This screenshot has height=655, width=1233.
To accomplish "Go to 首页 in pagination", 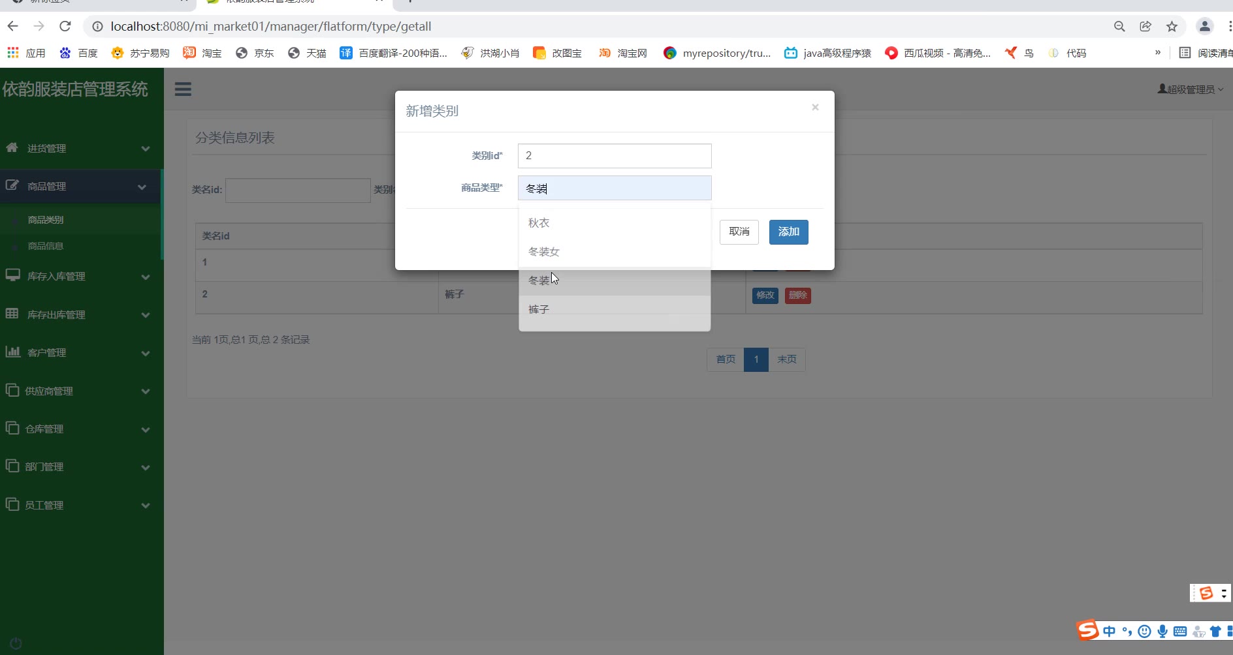I will click(x=726, y=359).
